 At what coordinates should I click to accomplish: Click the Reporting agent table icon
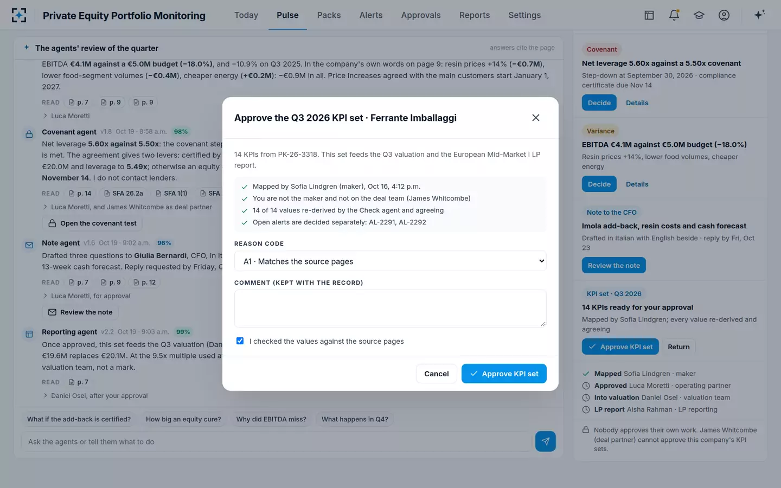pos(29,334)
